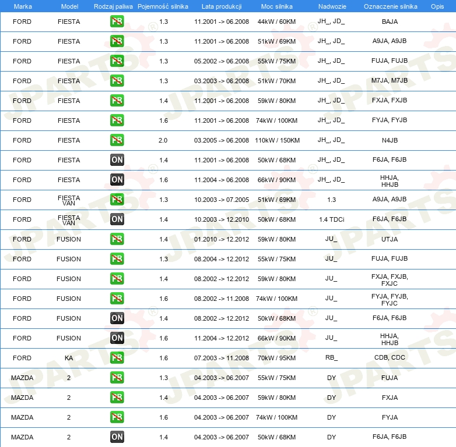
Task: Click Mazda 2 engine code FYJA cell
Action: pos(390,417)
